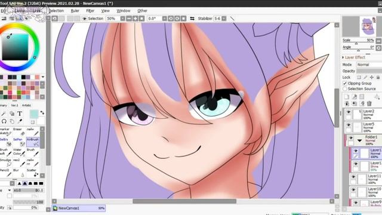Switch to the Artistic brush tab
This screenshot has height=215, width=382.
click(26, 105)
